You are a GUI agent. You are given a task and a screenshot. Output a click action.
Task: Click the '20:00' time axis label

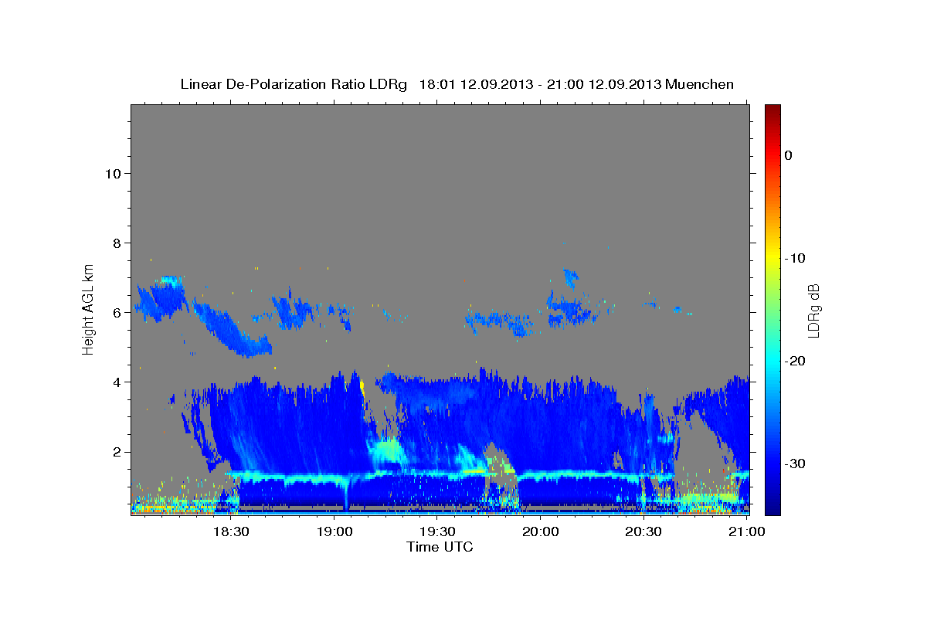click(x=540, y=531)
